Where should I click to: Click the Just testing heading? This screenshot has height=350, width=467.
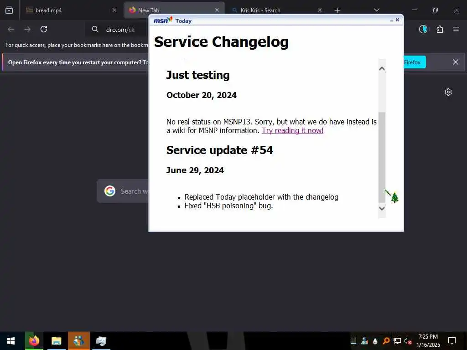[198, 75]
